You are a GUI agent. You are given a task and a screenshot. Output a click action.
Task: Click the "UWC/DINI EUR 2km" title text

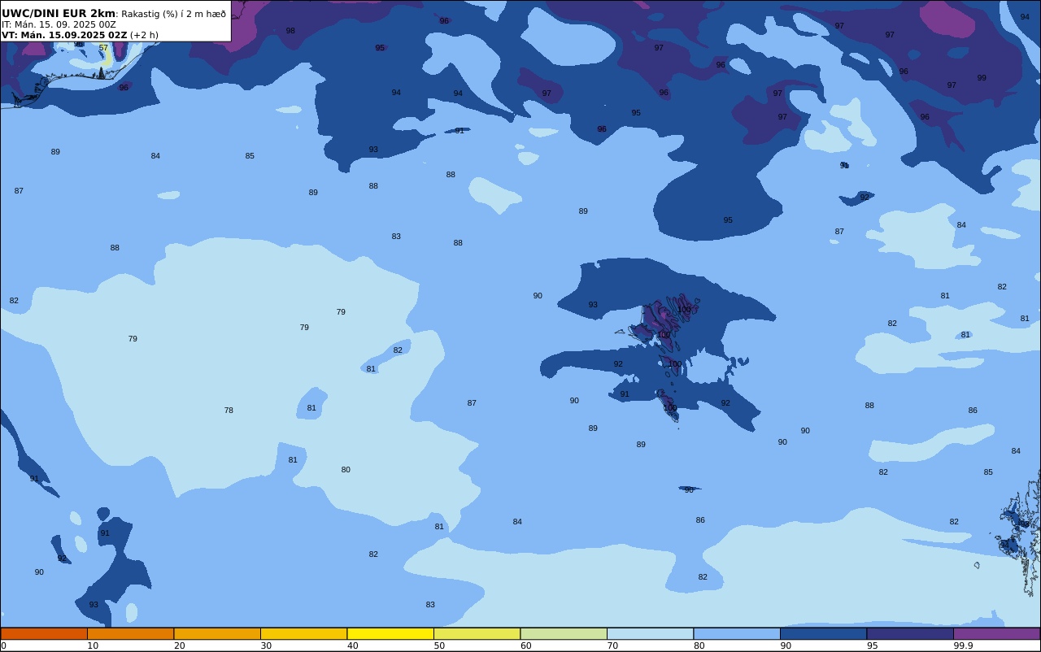click(59, 13)
